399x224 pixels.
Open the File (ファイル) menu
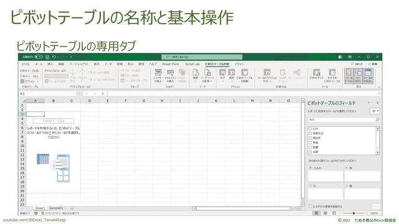(25, 64)
